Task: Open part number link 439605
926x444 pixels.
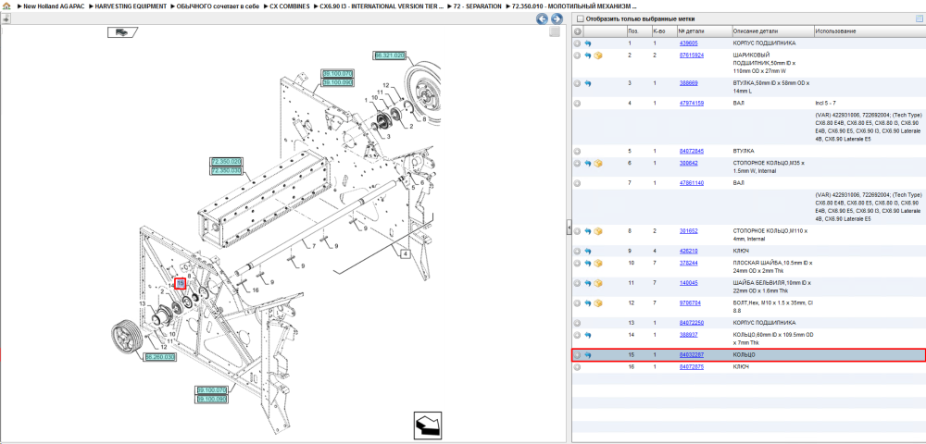Action: pyautogui.click(x=689, y=43)
